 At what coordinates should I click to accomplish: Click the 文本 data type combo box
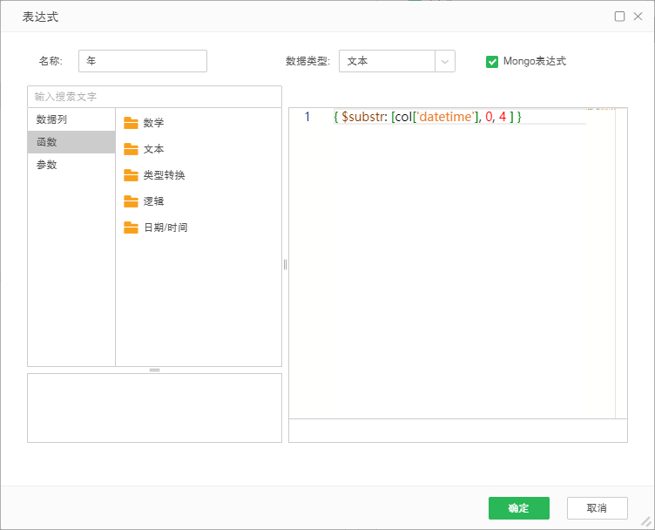point(387,61)
